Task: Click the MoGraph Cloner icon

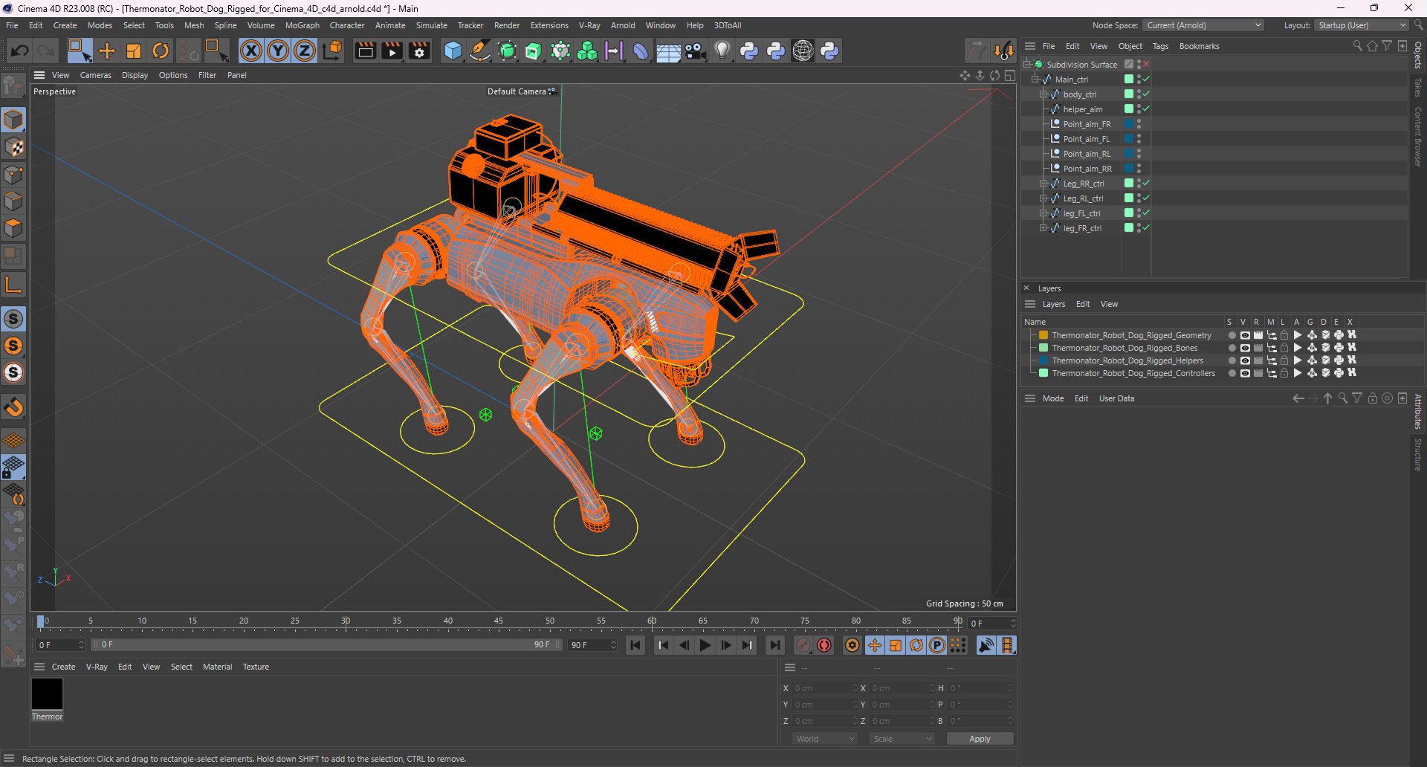Action: click(587, 51)
